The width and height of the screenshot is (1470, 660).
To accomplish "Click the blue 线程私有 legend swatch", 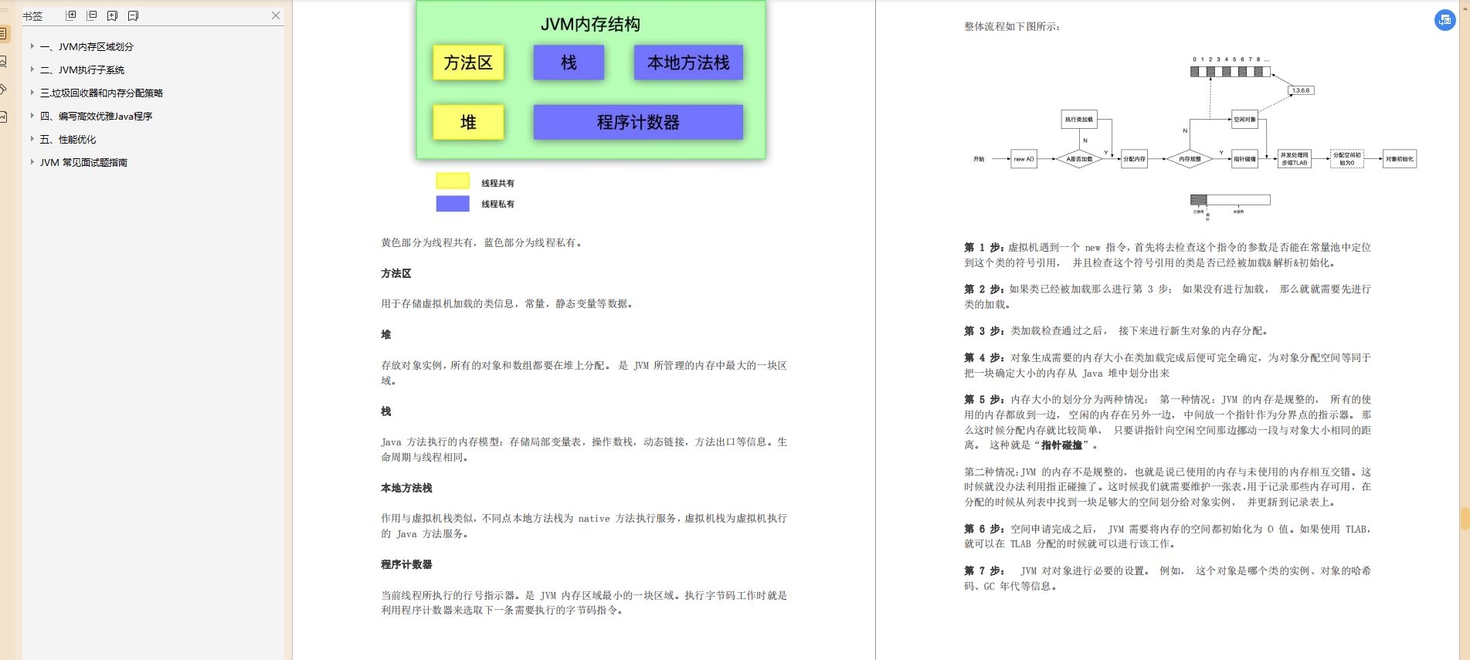I will click(453, 204).
